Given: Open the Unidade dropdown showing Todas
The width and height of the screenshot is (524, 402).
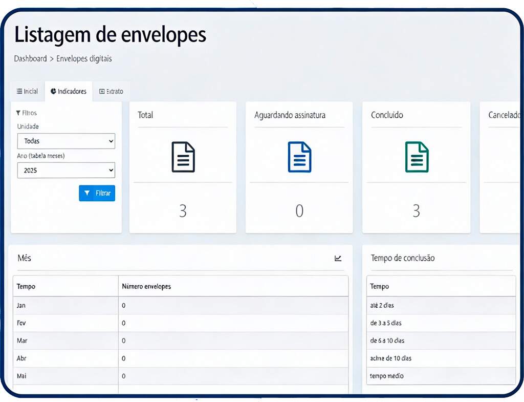Looking at the screenshot, I should 66,141.
